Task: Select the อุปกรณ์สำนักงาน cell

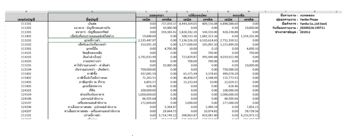Action: (92, 99)
